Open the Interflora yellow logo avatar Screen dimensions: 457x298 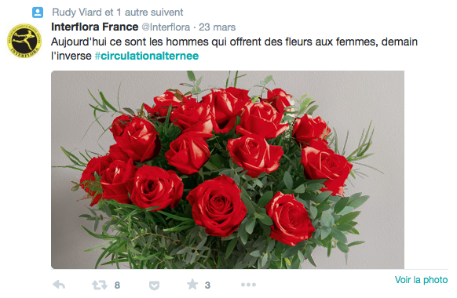click(x=24, y=41)
